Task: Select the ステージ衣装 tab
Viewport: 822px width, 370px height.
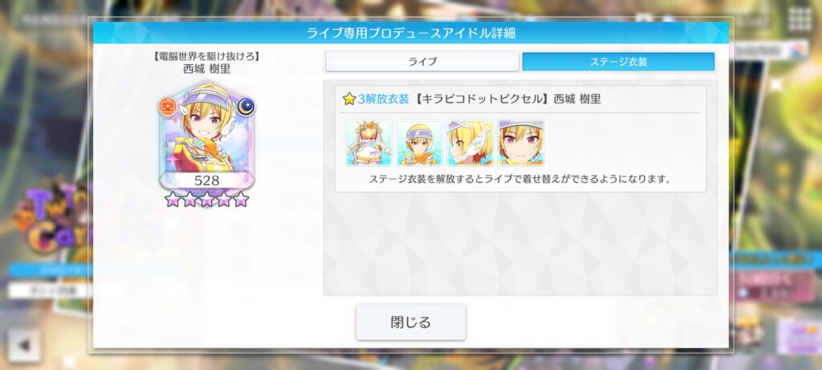Action: click(619, 62)
